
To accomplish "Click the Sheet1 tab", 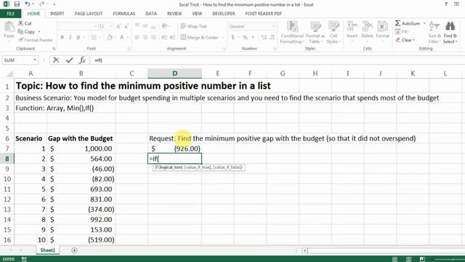I will (48, 250).
